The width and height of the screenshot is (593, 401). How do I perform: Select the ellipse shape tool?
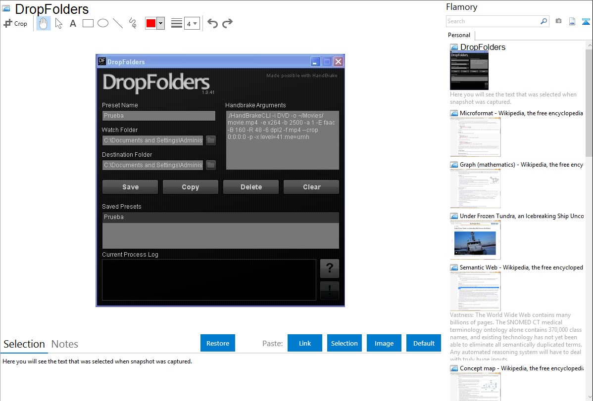(103, 23)
